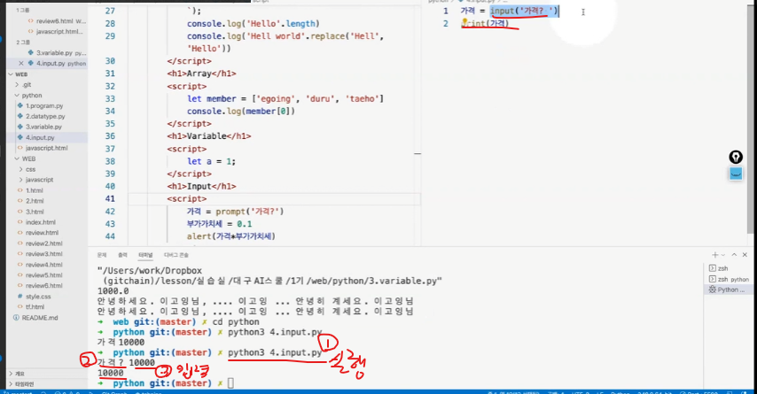Open javascript.html in python folder
Screen dimensions: 757x394
tap(46, 148)
